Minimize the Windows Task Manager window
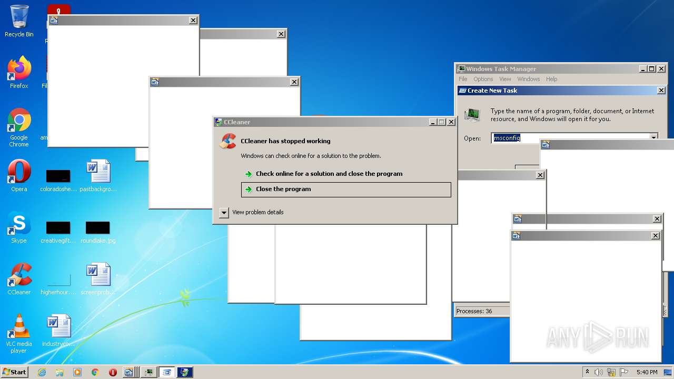 [x=643, y=69]
